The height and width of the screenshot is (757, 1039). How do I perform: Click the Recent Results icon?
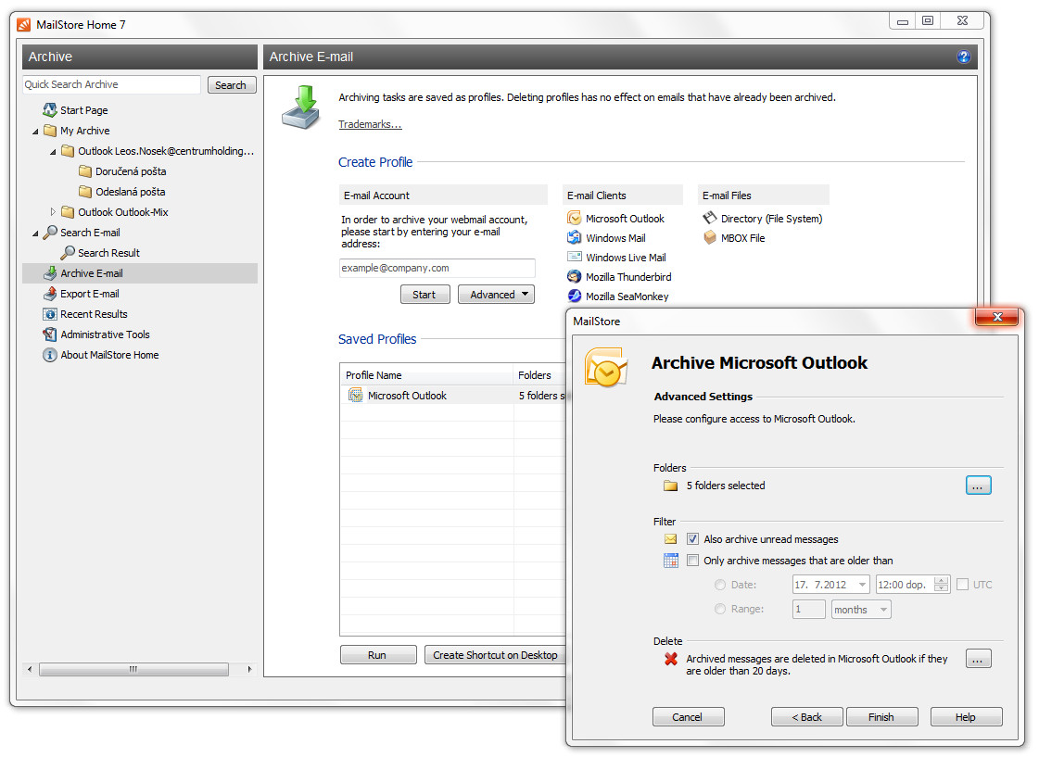point(50,314)
